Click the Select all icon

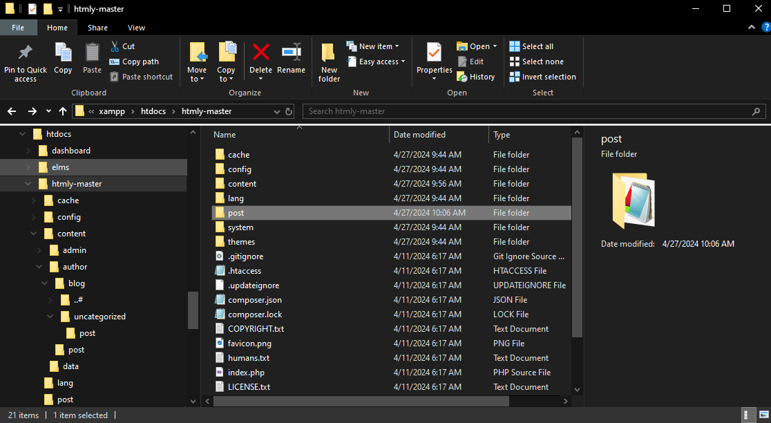click(x=533, y=46)
